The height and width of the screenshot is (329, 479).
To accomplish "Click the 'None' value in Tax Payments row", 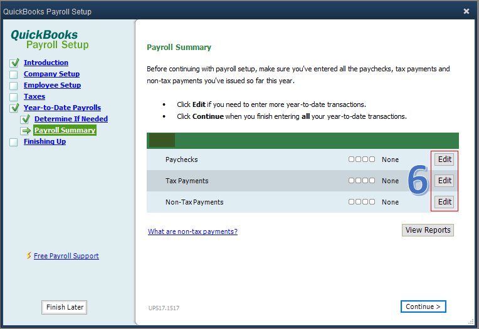I will pyautogui.click(x=390, y=181).
